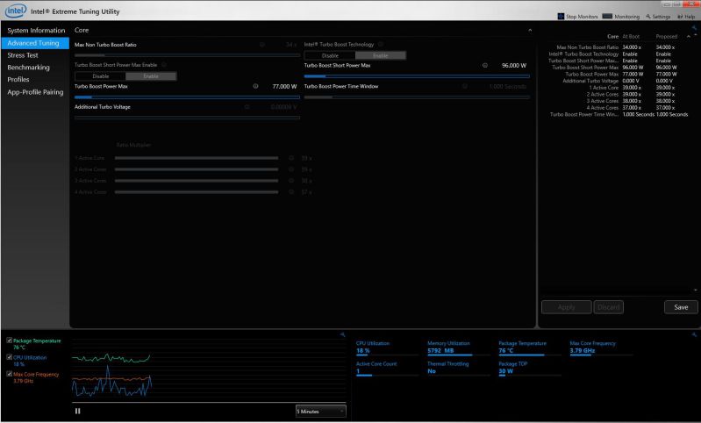Set Intel Turbo Boost Technology to Enable
This screenshot has height=423, width=701.
pos(381,55)
